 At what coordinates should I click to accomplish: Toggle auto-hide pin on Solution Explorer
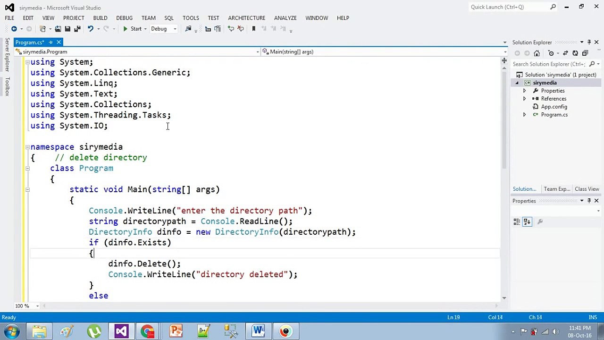point(589,42)
